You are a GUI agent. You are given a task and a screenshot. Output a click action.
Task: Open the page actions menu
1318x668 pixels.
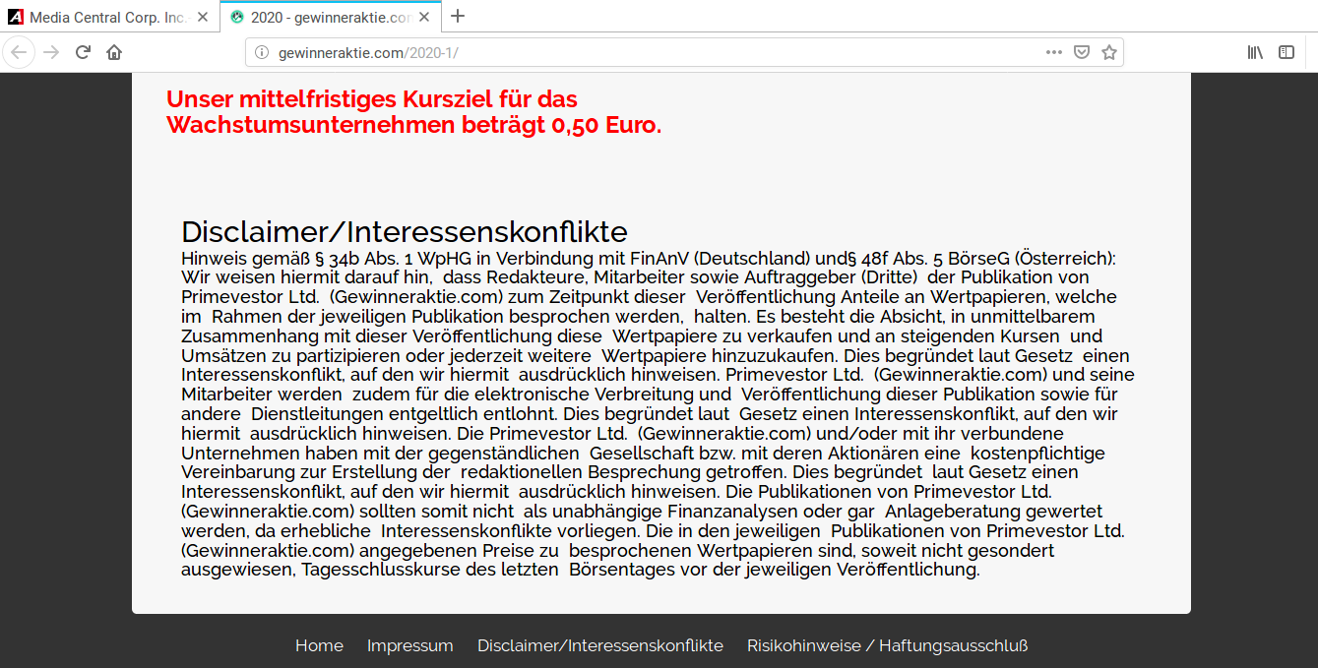(x=1053, y=51)
